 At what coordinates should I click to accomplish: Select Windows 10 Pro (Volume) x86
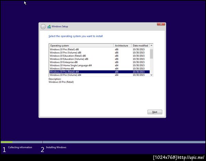100,53
